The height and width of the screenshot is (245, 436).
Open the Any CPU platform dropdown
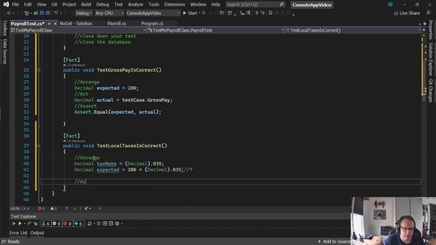point(109,13)
